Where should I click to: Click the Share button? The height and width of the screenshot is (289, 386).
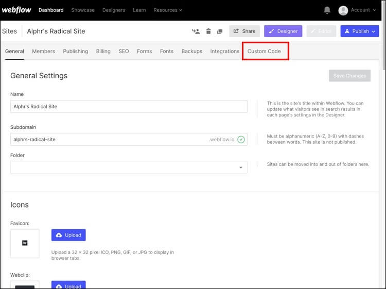coord(244,31)
